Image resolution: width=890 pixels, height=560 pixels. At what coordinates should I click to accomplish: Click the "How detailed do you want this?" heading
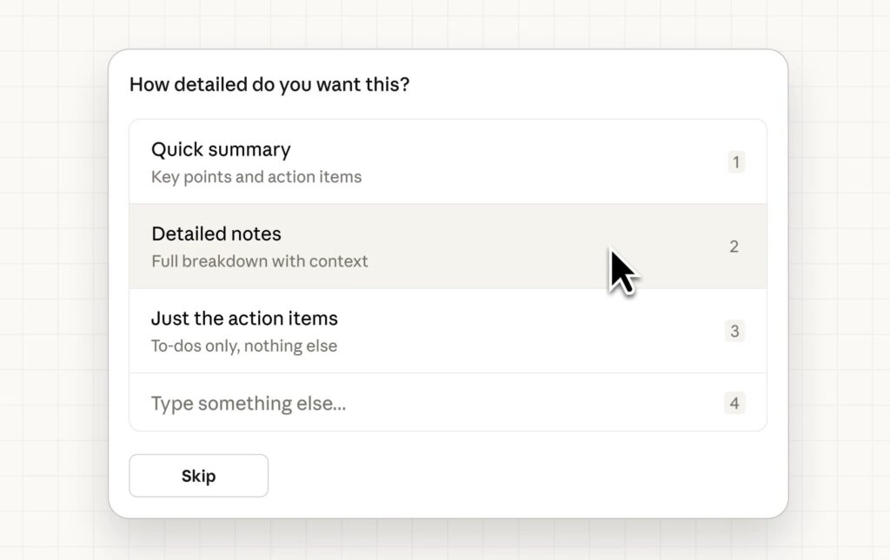tap(269, 85)
